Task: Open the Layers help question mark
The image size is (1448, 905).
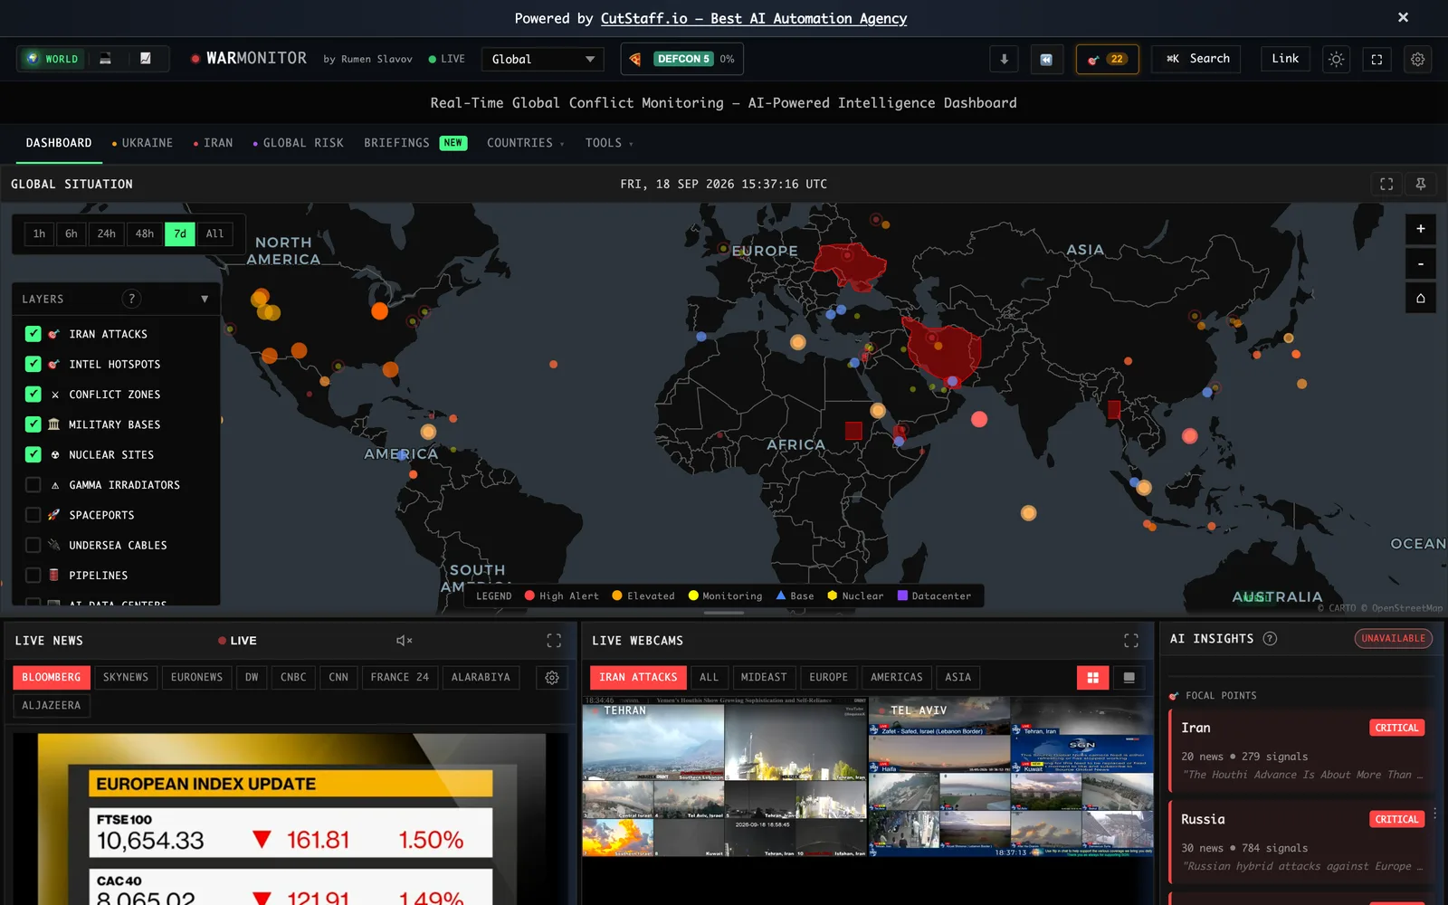Action: click(x=131, y=299)
